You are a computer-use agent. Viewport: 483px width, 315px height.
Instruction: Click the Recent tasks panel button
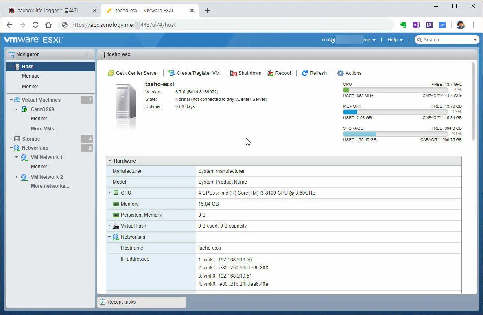coord(142,302)
